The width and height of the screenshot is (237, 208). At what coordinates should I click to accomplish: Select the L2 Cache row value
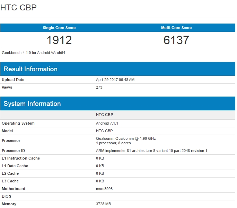click(100, 173)
